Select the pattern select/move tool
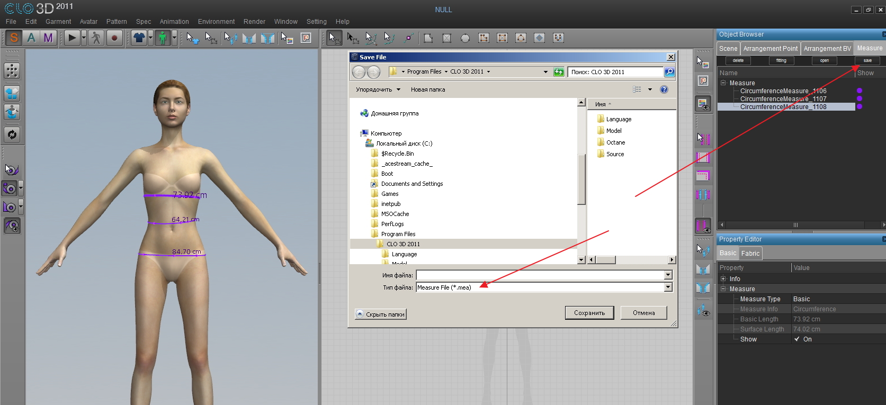Image resolution: width=886 pixels, height=405 pixels. [334, 38]
